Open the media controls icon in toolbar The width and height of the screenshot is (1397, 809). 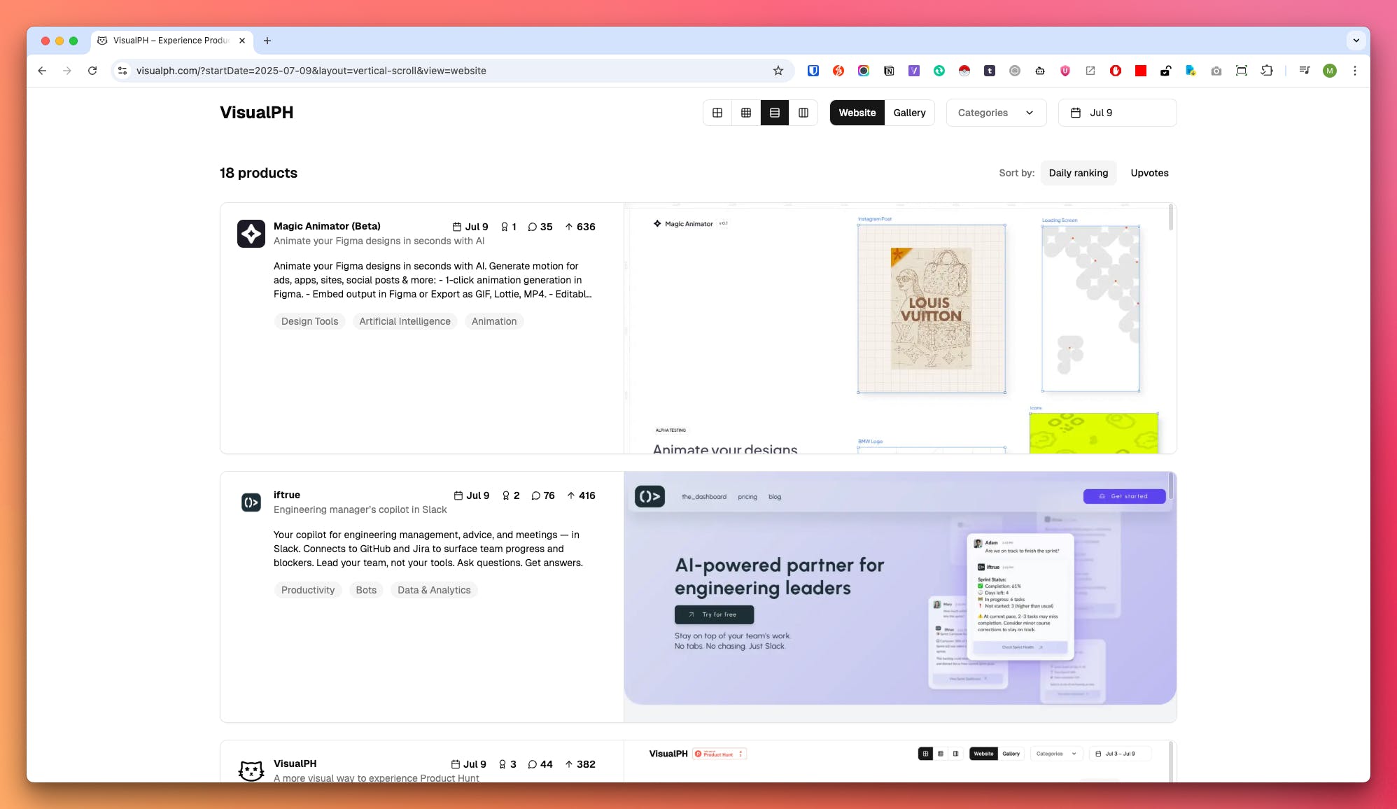[x=1305, y=71]
